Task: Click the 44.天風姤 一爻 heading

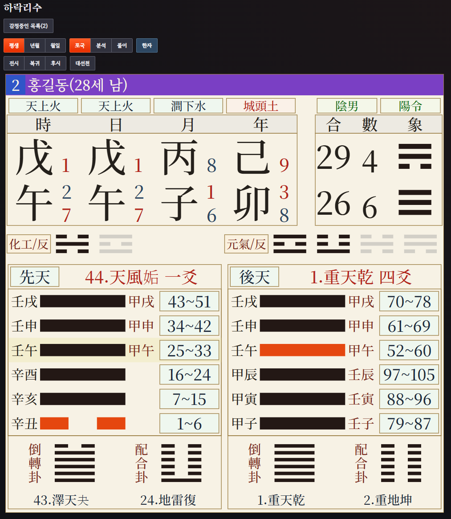Action: [141, 277]
